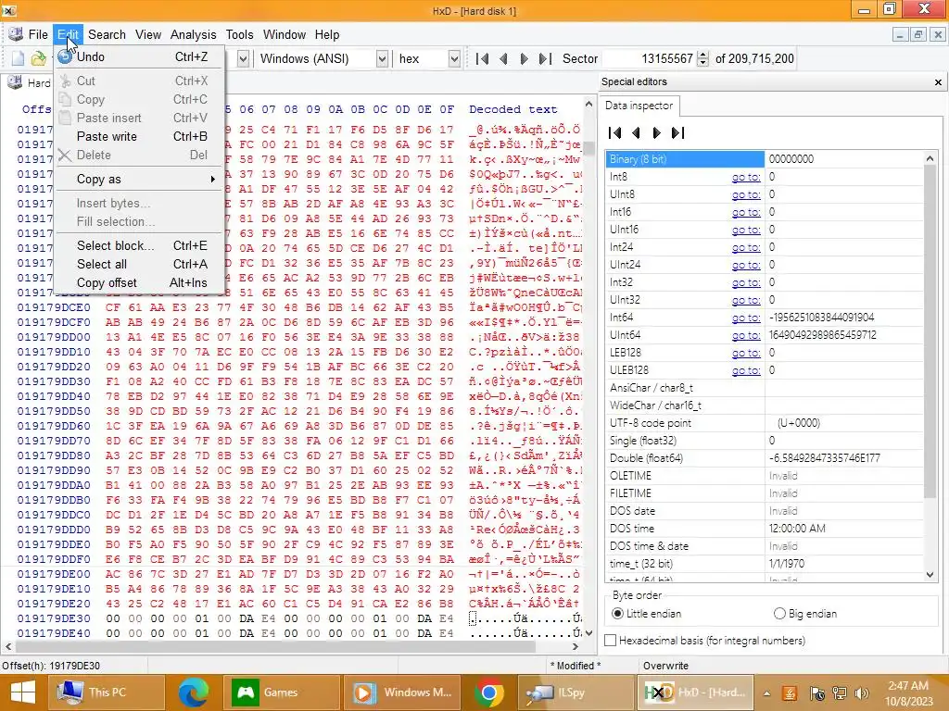Open the Windows (ANSI) charset dropdown
The width and height of the screenshot is (949, 711).
tap(382, 58)
